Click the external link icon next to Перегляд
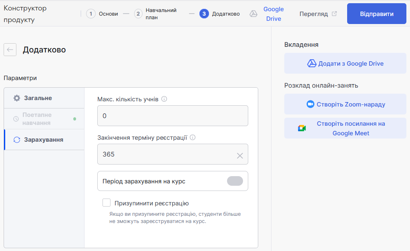This screenshot has width=410, height=251. pyautogui.click(x=334, y=14)
